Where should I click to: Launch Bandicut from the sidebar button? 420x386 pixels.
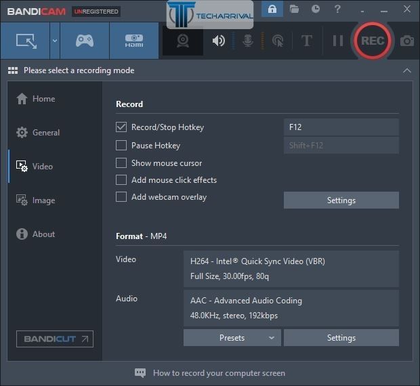tap(55, 339)
